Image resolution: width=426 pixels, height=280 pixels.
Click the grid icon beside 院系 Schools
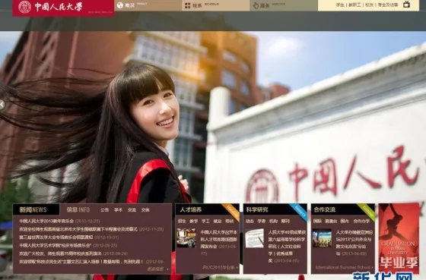[x=187, y=5]
